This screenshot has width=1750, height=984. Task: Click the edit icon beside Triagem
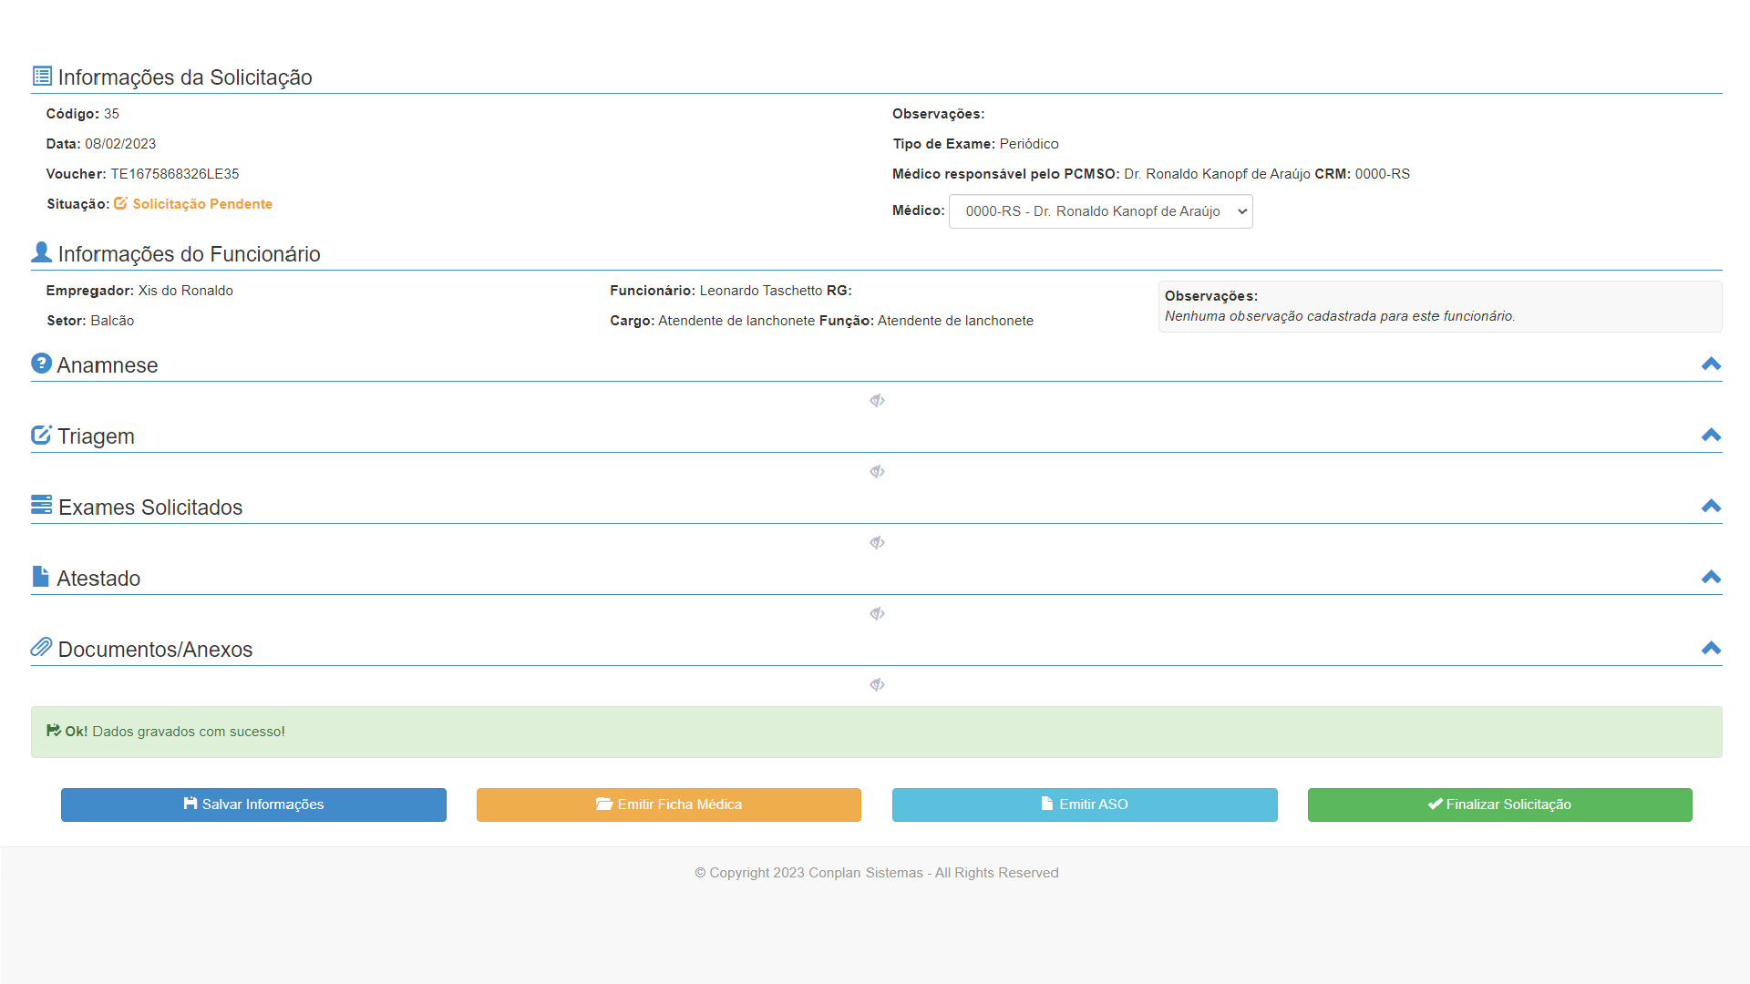pyautogui.click(x=41, y=435)
